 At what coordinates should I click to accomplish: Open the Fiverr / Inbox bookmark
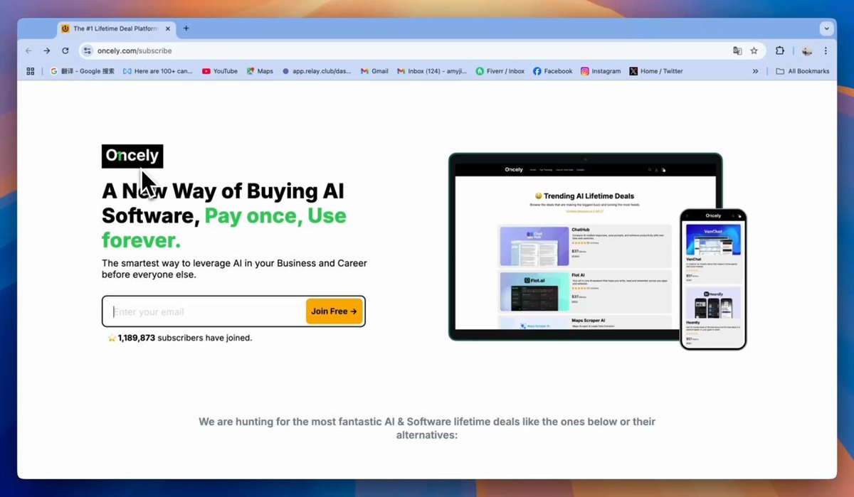pyautogui.click(x=500, y=71)
